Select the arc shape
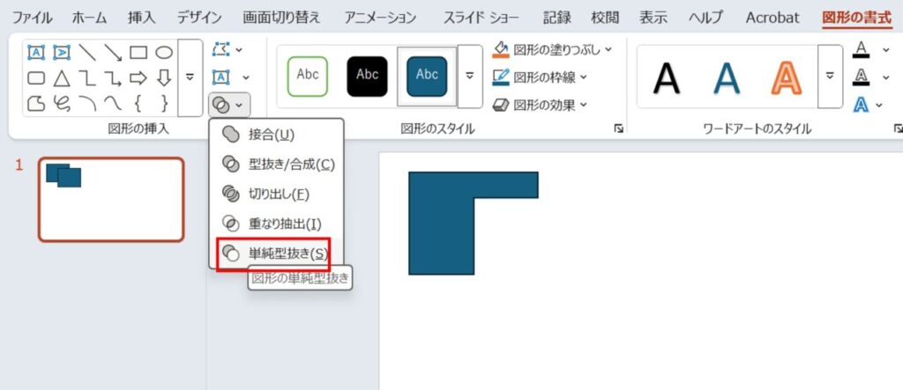The image size is (903, 390). coord(87,103)
